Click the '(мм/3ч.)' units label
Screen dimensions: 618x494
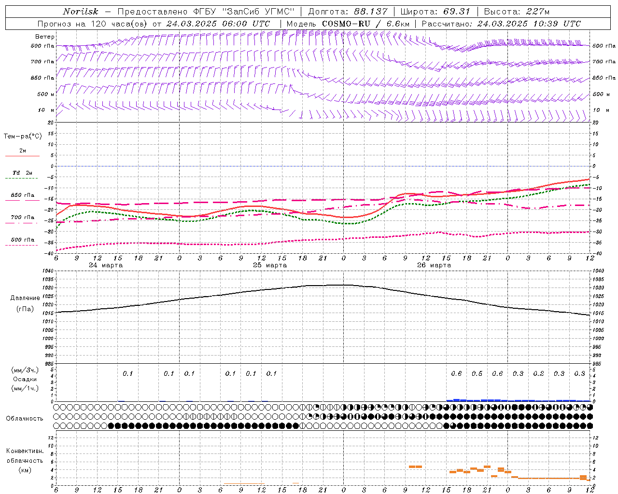25,370
